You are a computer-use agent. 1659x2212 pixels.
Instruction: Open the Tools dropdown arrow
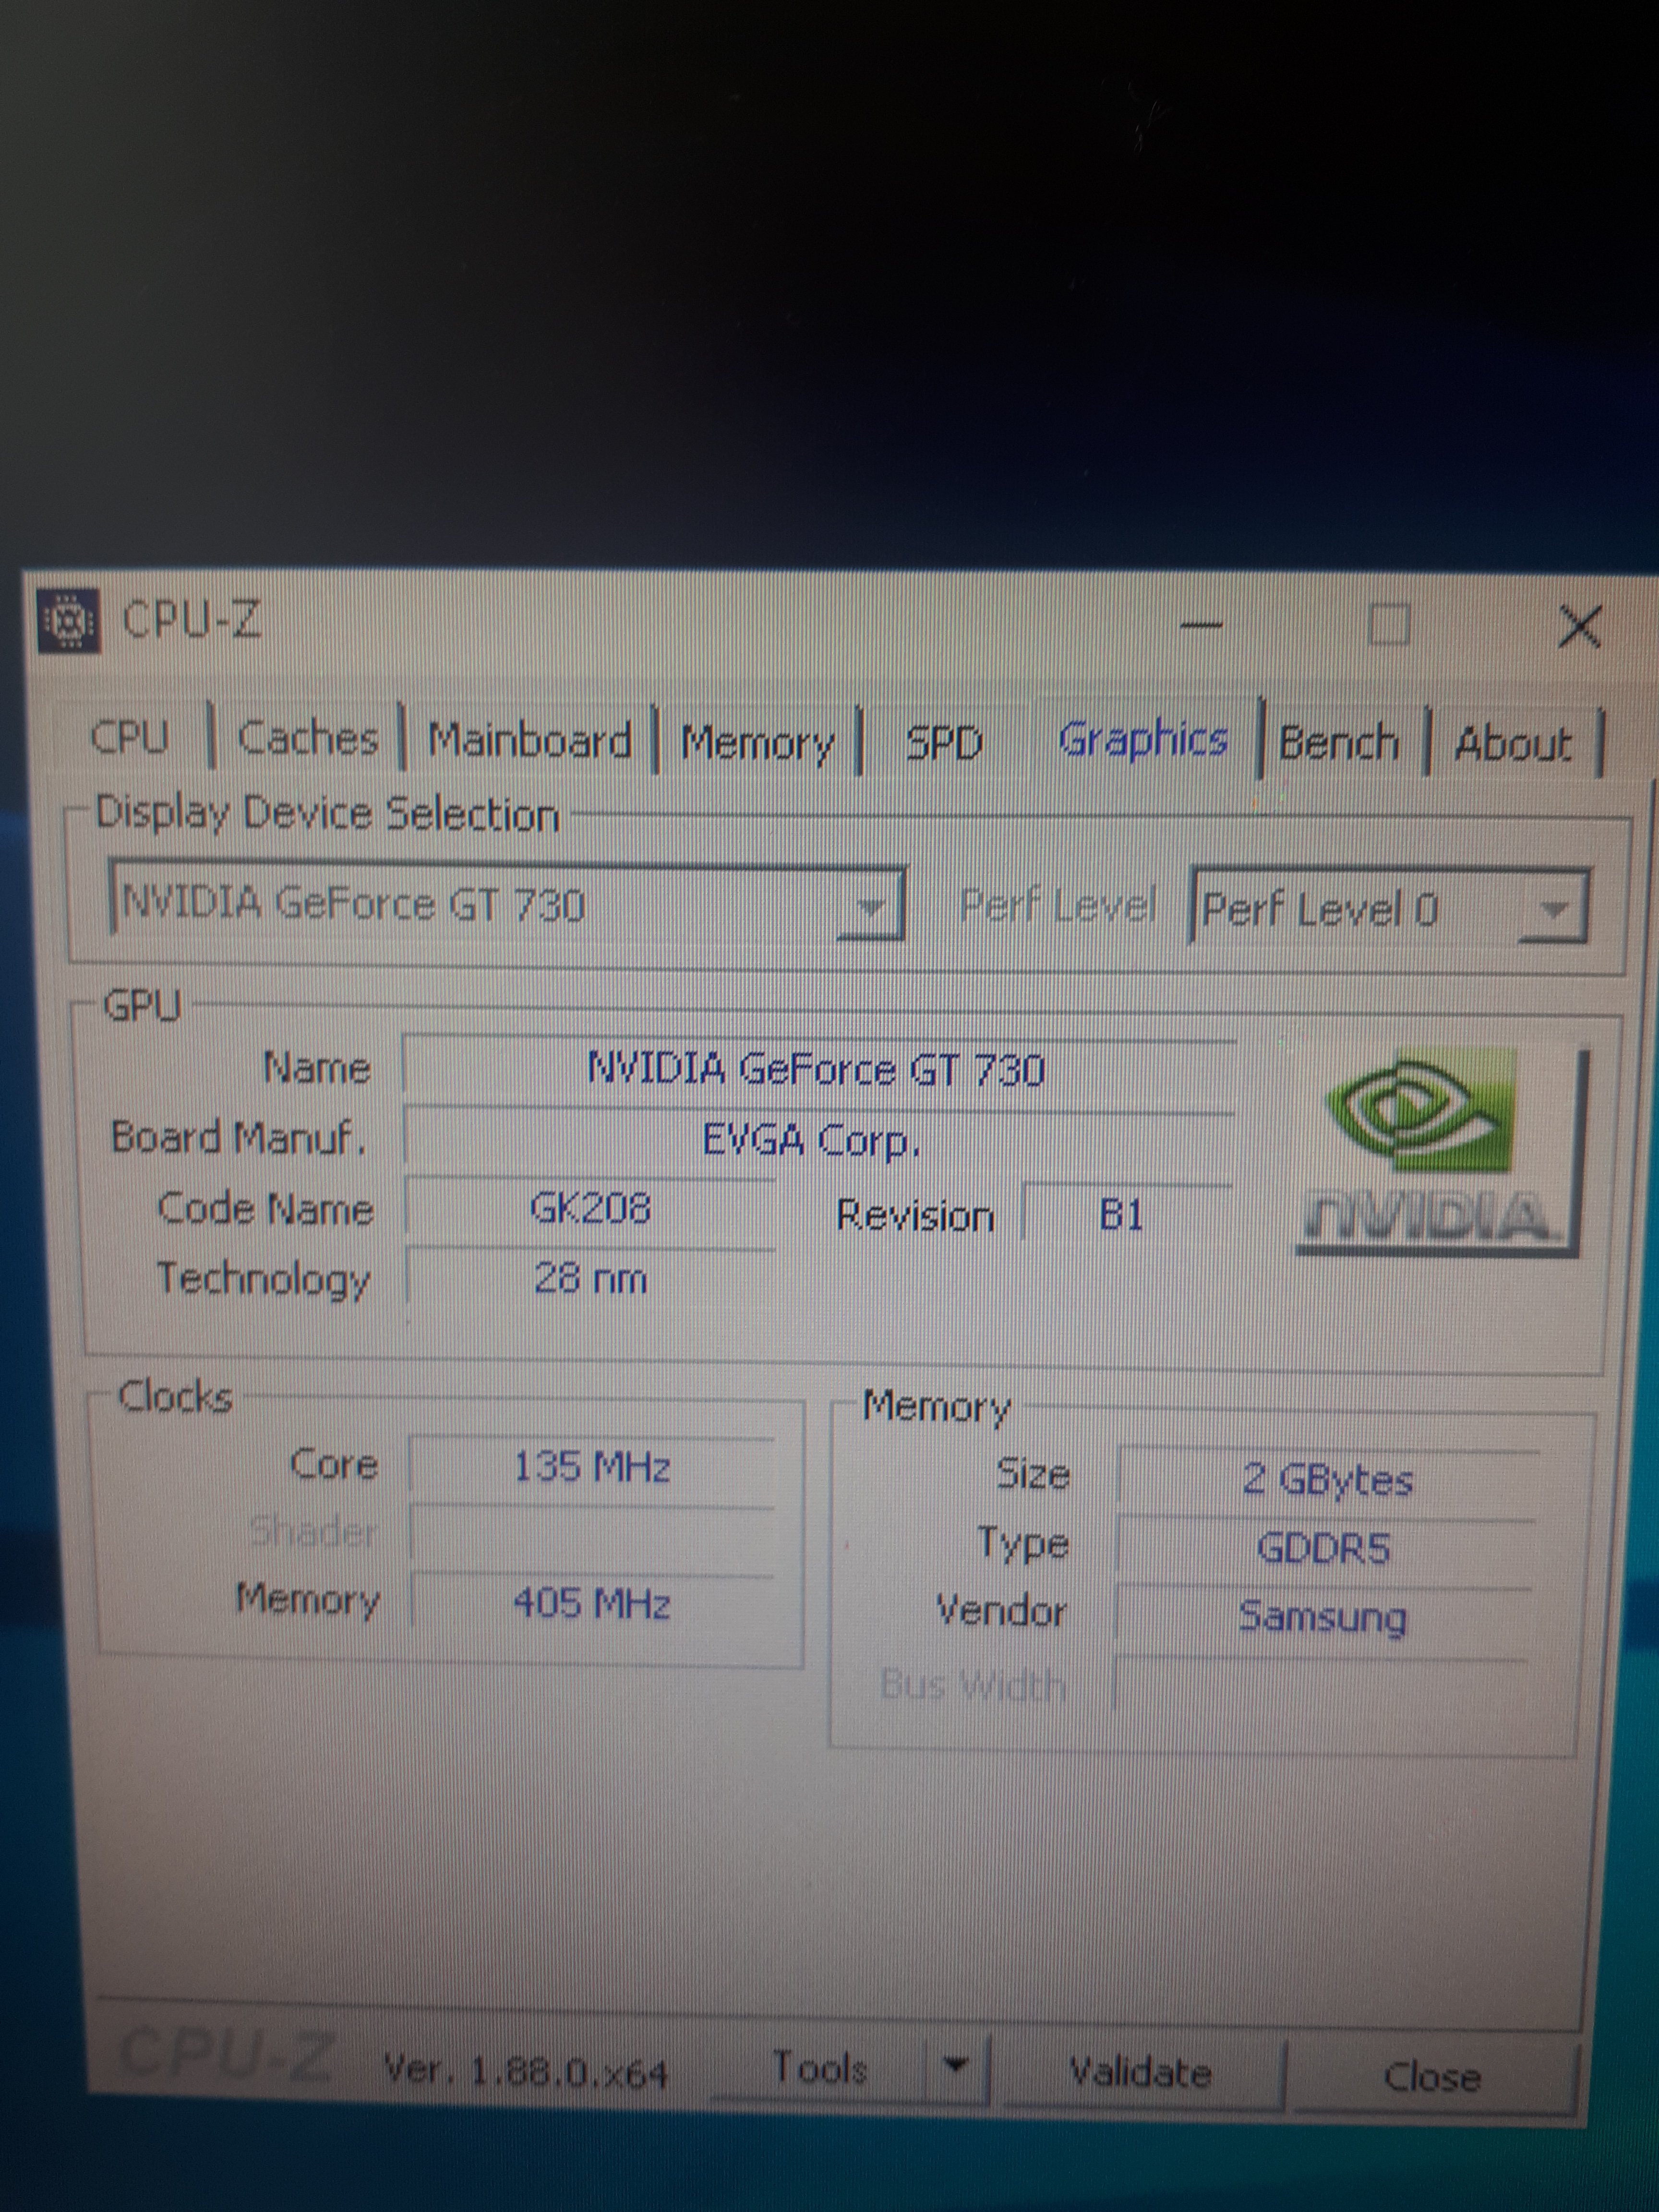pos(956,2067)
